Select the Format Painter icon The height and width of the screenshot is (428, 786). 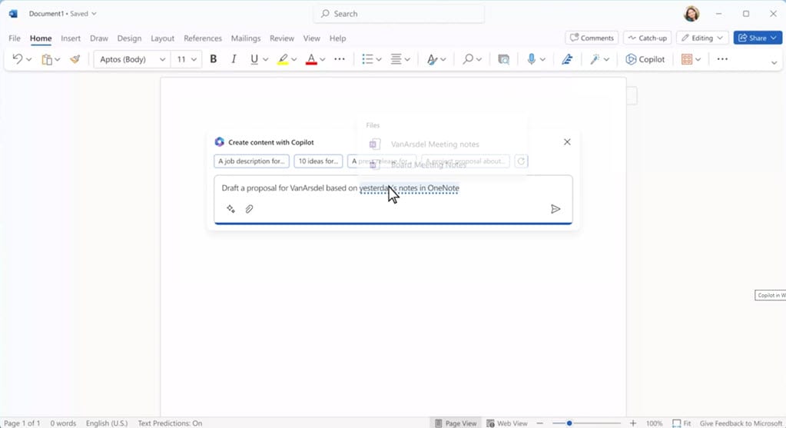pyautogui.click(x=75, y=59)
